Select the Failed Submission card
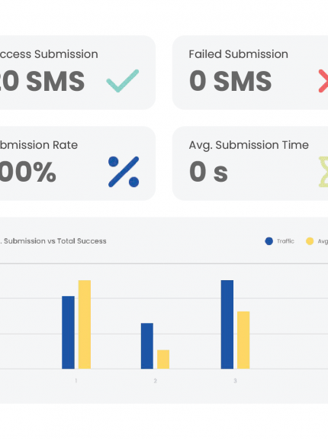The image size is (328, 439). point(250,73)
